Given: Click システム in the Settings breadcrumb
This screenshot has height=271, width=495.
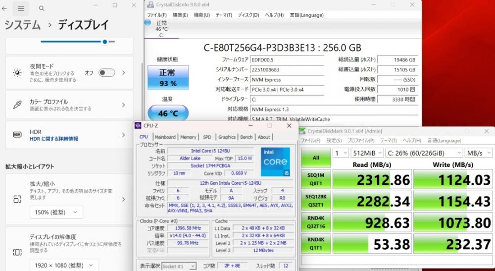Looking at the screenshot, I should pyautogui.click(x=22, y=25).
